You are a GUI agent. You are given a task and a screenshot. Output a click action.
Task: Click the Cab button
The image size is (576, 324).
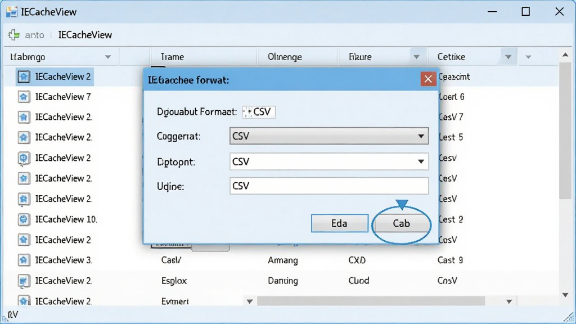(x=401, y=223)
